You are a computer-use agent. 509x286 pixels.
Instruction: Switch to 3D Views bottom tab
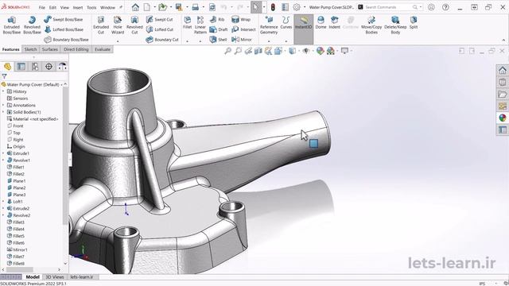coord(55,277)
